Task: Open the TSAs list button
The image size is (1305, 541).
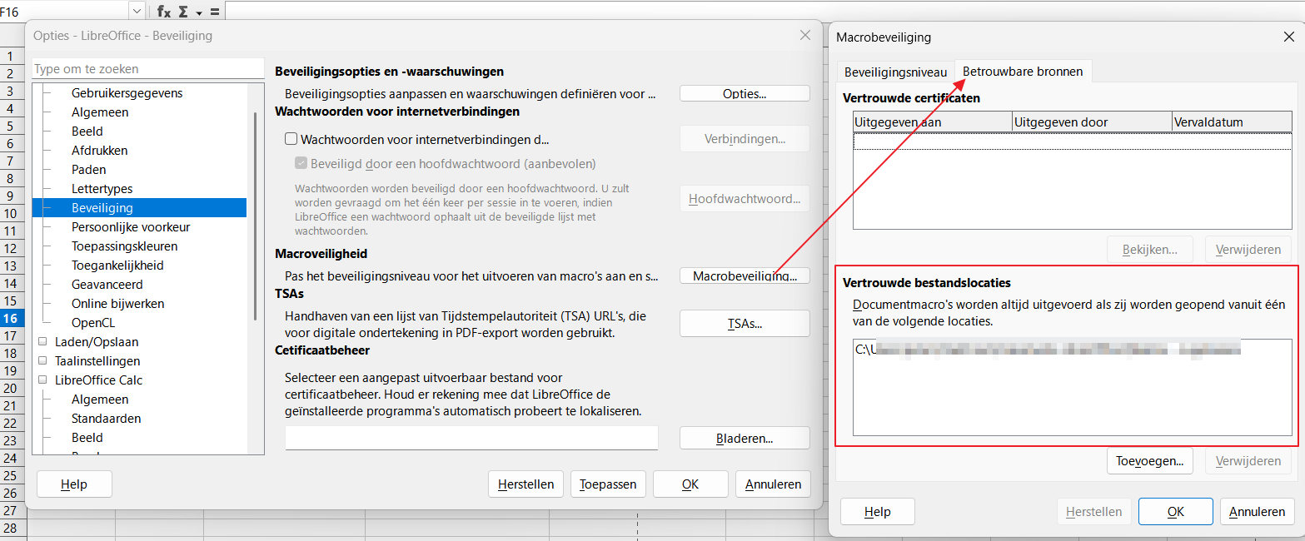Action: pyautogui.click(x=745, y=324)
